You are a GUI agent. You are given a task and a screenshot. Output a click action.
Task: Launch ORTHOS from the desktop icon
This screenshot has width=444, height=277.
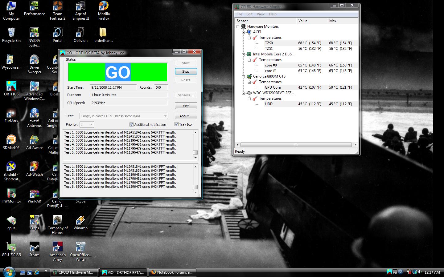click(11, 89)
